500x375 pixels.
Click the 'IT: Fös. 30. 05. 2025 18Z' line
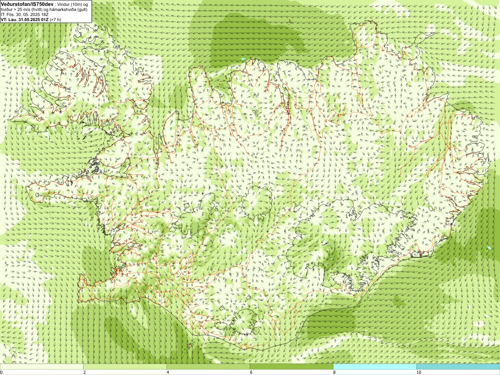tap(25, 14)
